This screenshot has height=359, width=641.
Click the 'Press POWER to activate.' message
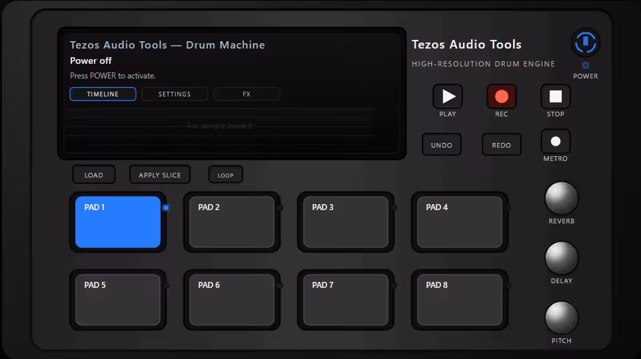coord(113,76)
